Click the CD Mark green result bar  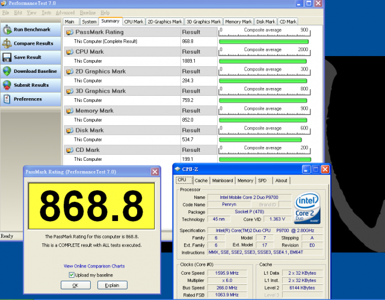point(265,160)
